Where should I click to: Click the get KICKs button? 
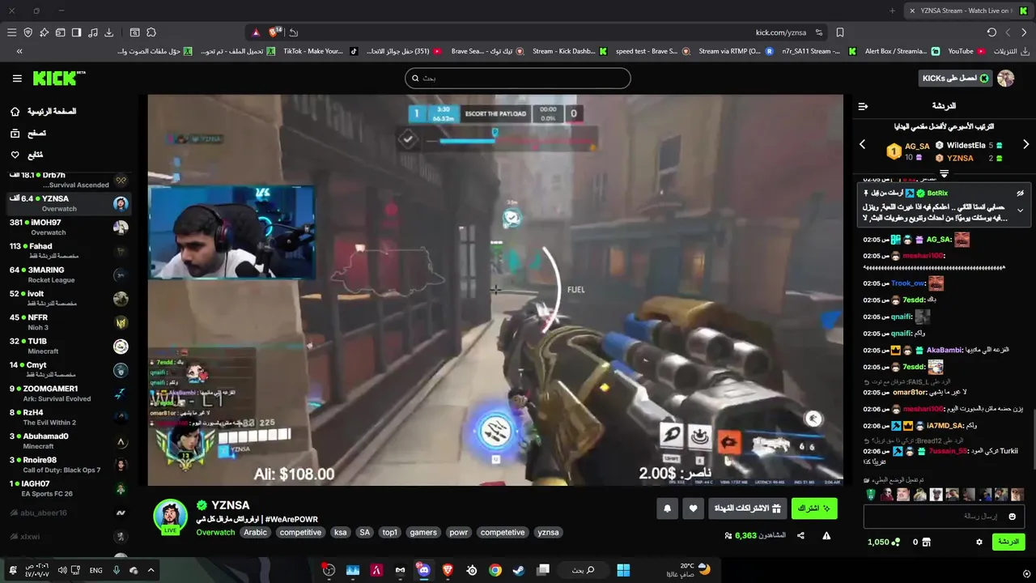955,79
